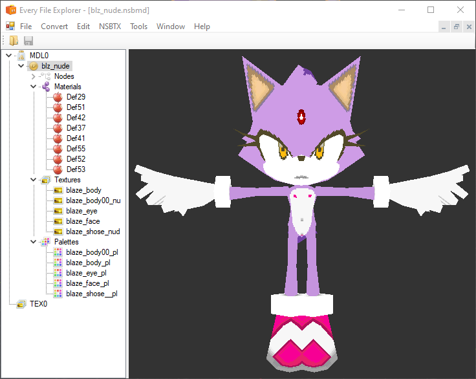The width and height of the screenshot is (476, 379).
Task: Open the Help menu
Action: tap(202, 27)
